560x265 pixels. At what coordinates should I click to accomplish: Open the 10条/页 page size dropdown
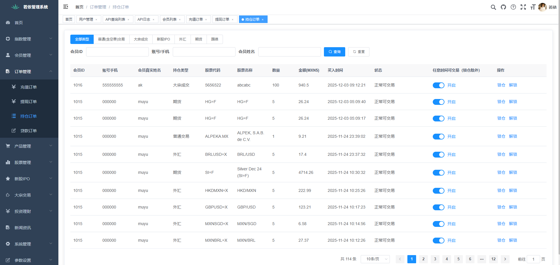[375, 259]
